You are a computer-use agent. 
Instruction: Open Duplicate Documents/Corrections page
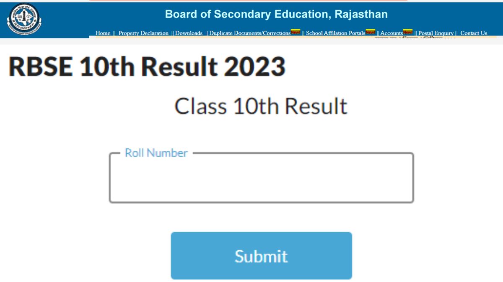tap(250, 33)
